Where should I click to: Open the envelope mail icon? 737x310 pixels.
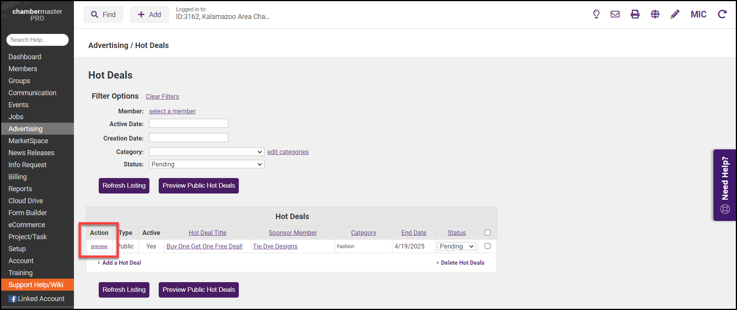615,14
